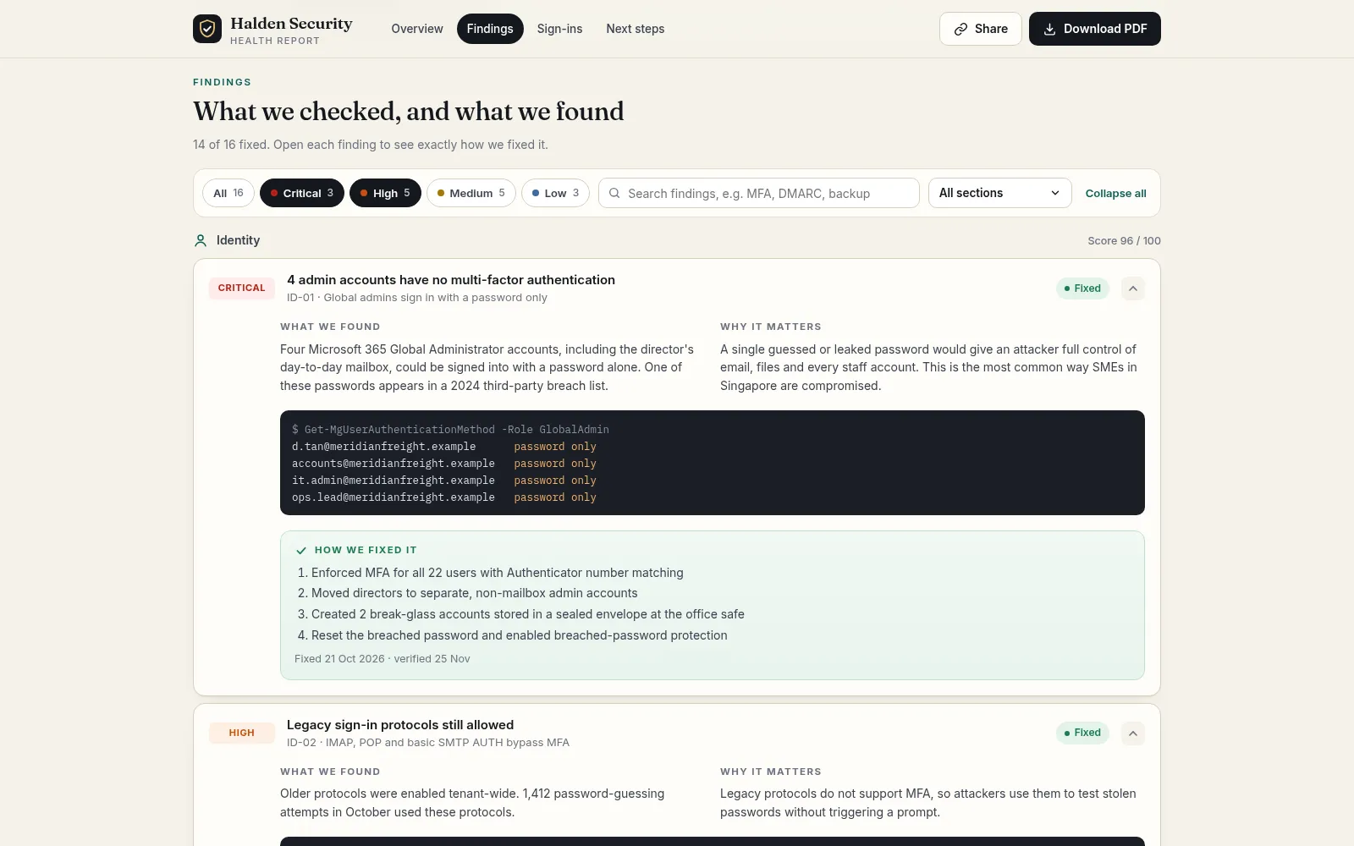This screenshot has width=1354, height=846.
Task: Click the Fixed status badge on ID-01
Action: [1082, 288]
